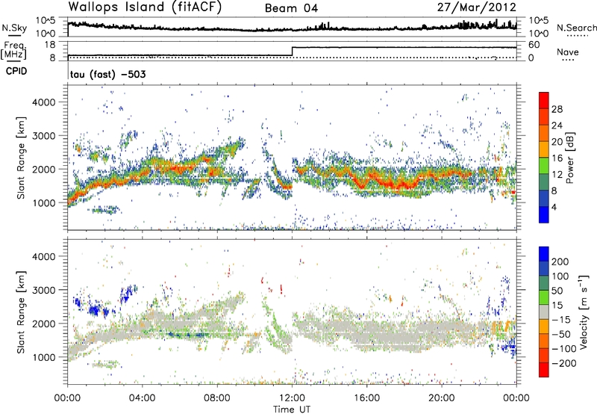
Task: Click the '08:00' time axis label
Action: (217, 398)
